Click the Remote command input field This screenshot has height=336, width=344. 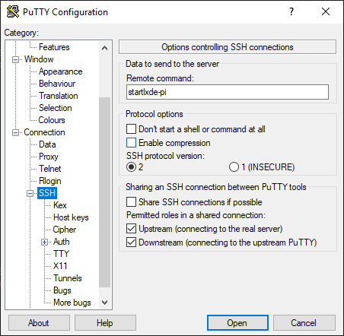click(x=228, y=92)
